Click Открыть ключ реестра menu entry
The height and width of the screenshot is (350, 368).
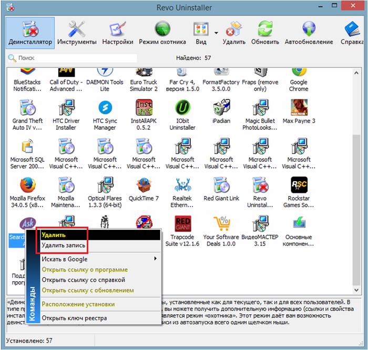point(74,318)
